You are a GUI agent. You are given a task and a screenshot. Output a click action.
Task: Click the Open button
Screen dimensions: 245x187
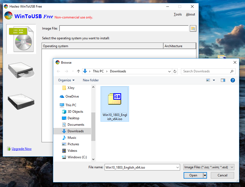click(193, 175)
